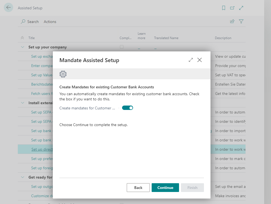Viewport: 271px width, 204px height.
Task: Open the Set up outgo... link
Action: pos(42,186)
